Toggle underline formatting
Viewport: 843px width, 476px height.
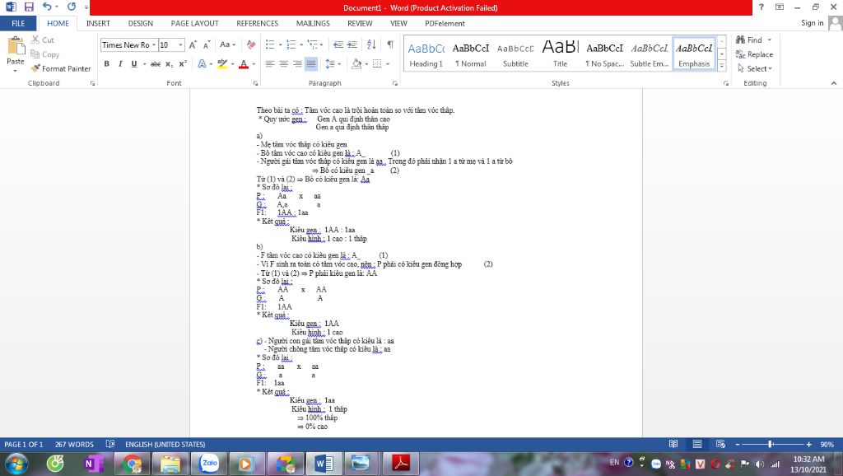(x=134, y=64)
